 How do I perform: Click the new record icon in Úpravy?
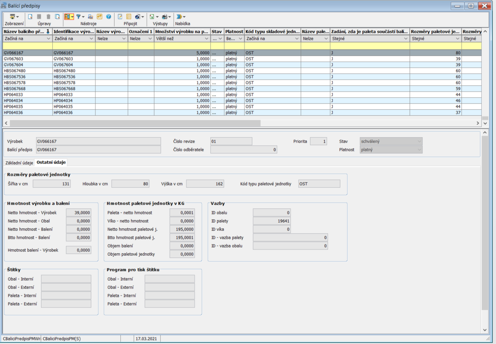tap(30, 17)
